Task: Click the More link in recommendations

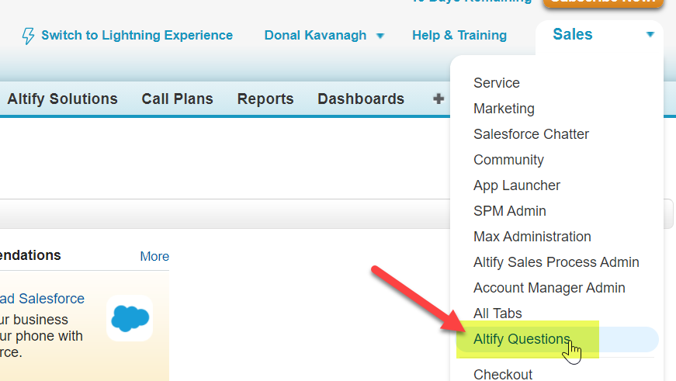Action: (154, 256)
